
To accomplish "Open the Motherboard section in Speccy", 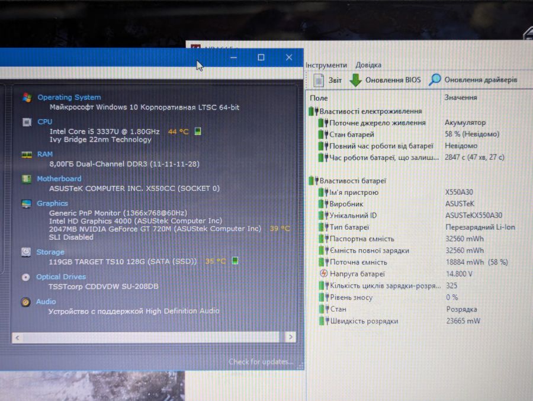I will click(59, 178).
